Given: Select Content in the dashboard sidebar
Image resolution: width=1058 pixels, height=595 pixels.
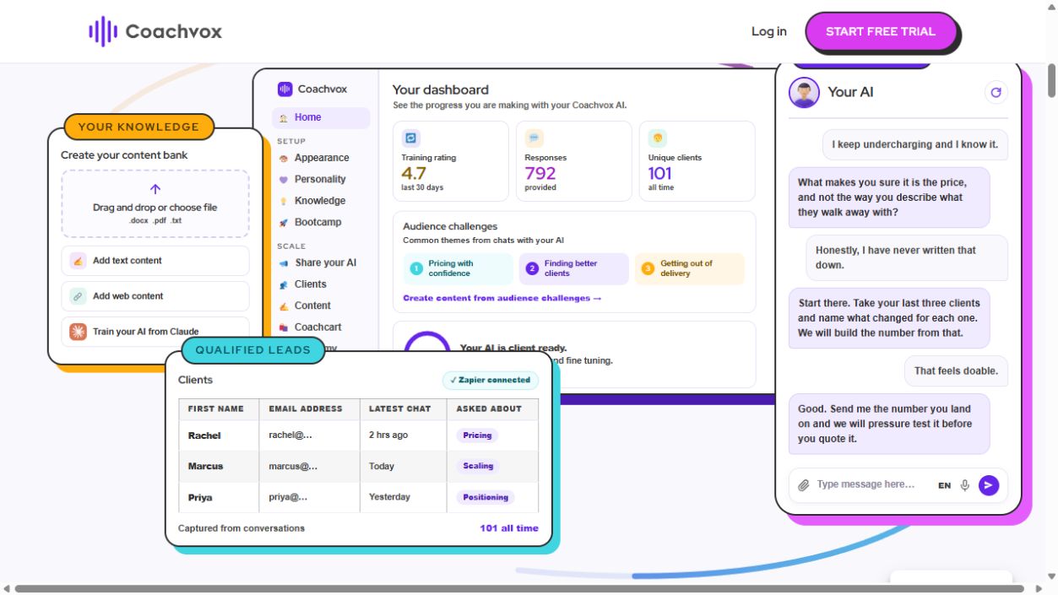Looking at the screenshot, I should (312, 306).
